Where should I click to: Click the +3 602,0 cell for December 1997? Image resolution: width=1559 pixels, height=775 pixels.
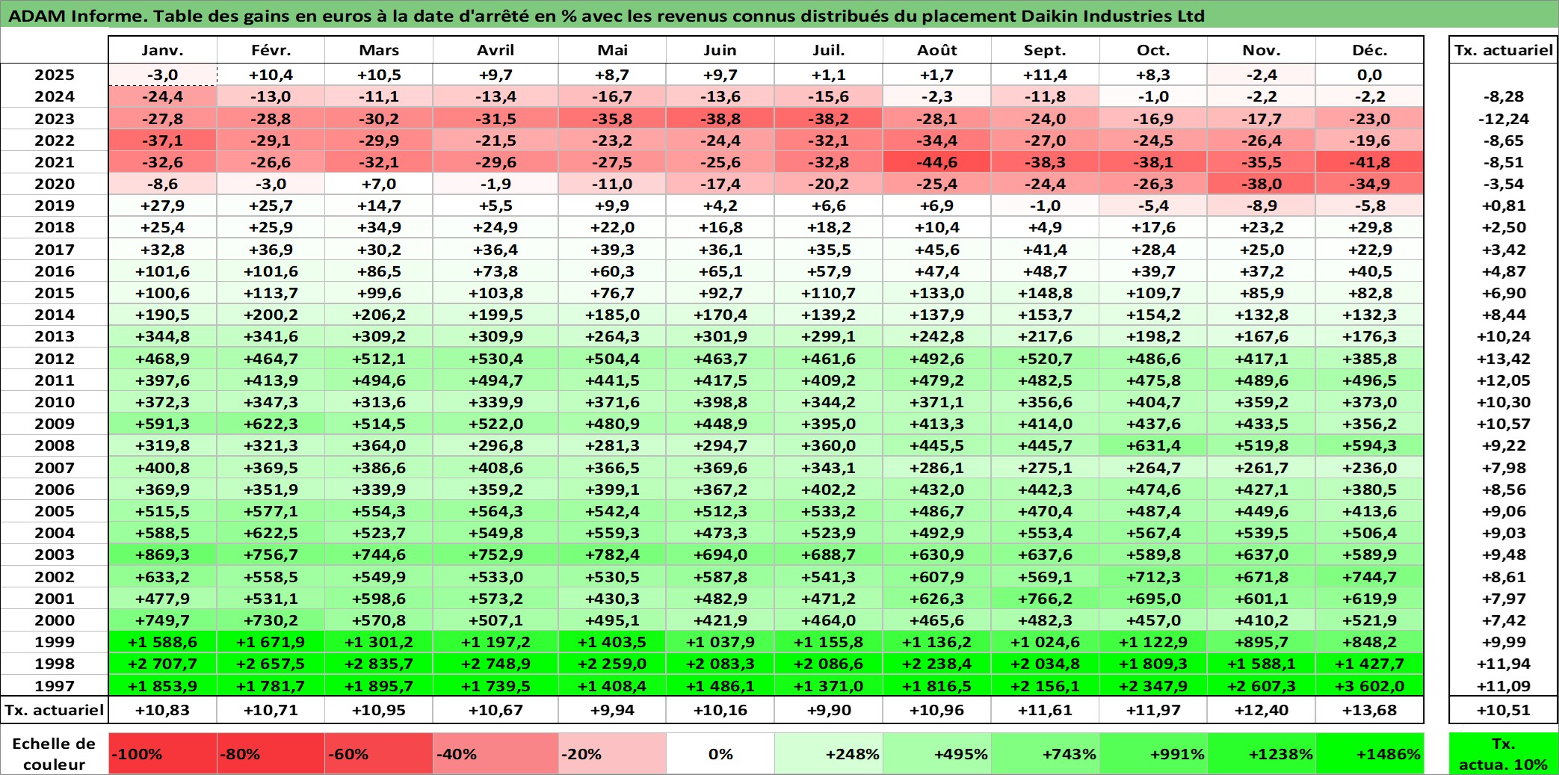[x=1370, y=685]
